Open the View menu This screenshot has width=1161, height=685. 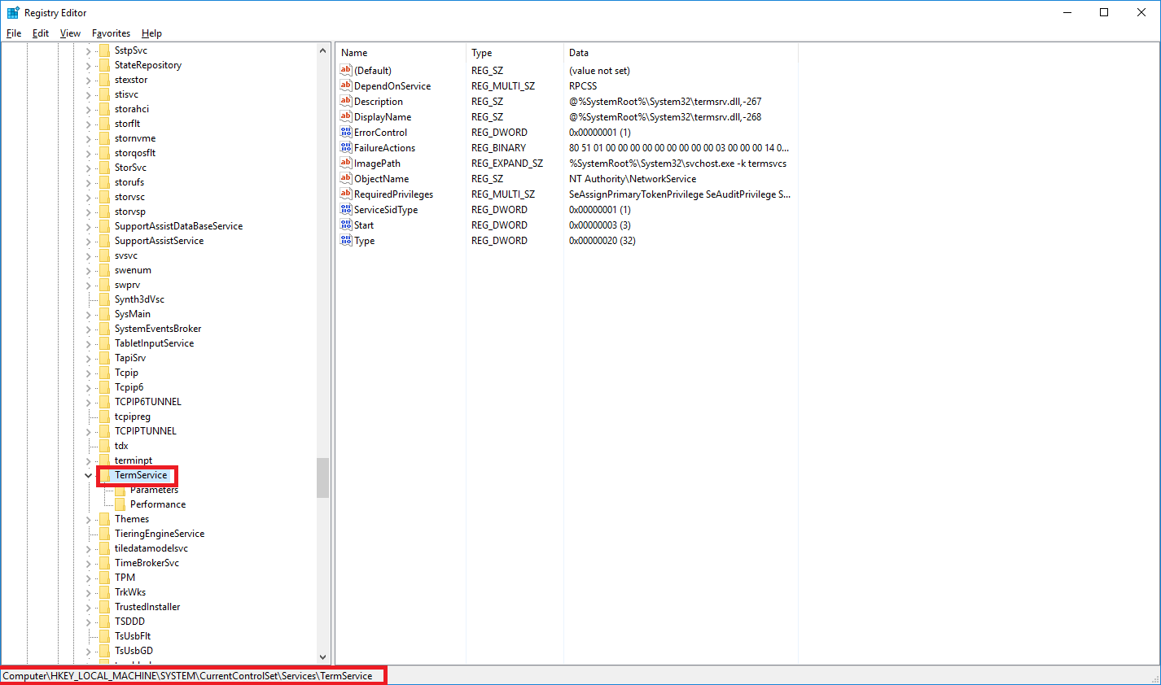click(70, 33)
